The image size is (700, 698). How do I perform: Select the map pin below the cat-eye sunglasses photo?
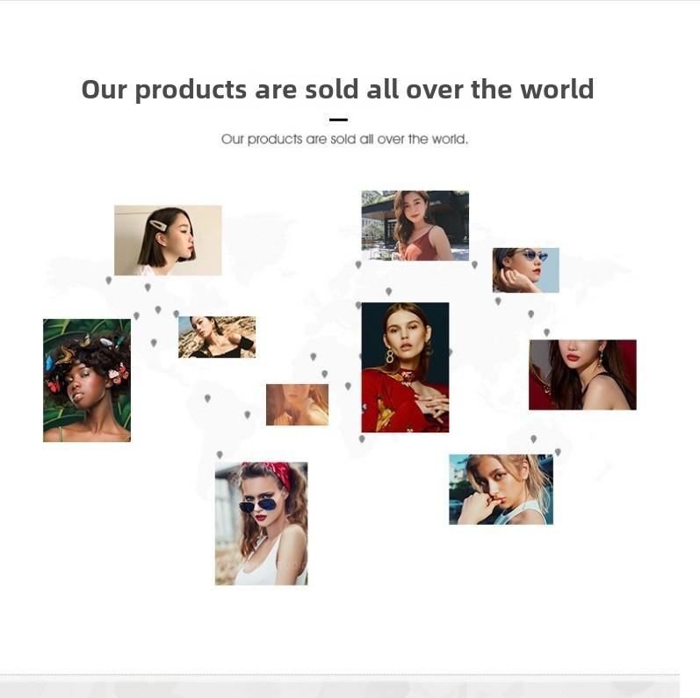click(498, 302)
